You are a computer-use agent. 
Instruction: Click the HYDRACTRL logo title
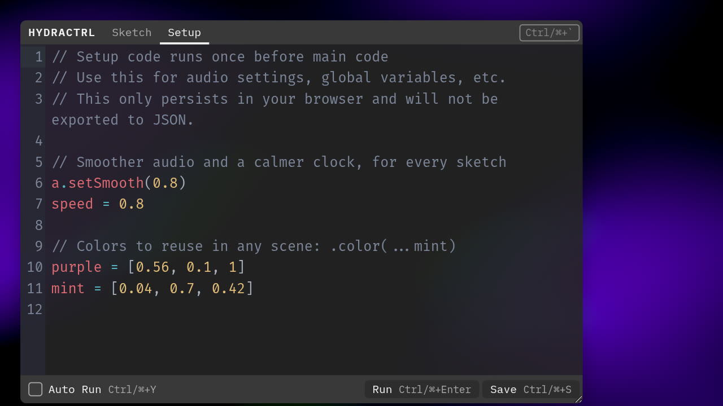(62, 33)
